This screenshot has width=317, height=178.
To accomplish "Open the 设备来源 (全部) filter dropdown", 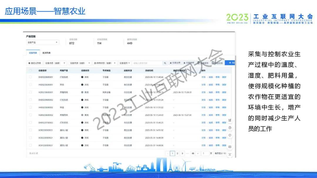I will 80,63.
